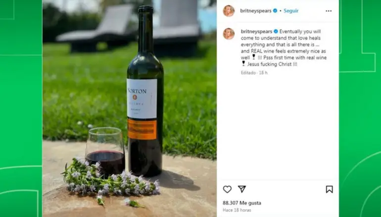381x217 pixels.
Task: Click the verified badge in the caption
Action: [x=276, y=32]
